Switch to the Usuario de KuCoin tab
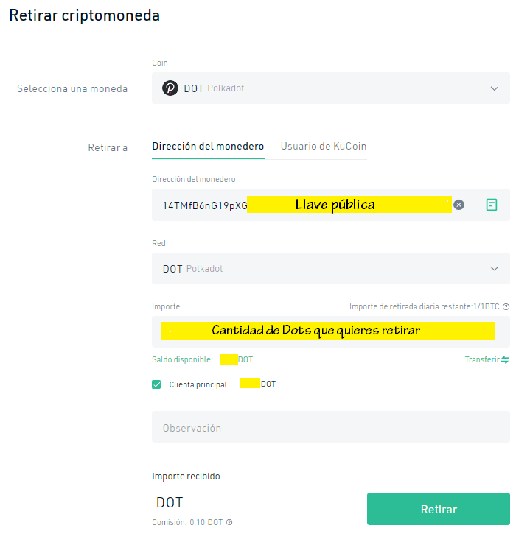The width and height of the screenshot is (530, 534). (324, 147)
